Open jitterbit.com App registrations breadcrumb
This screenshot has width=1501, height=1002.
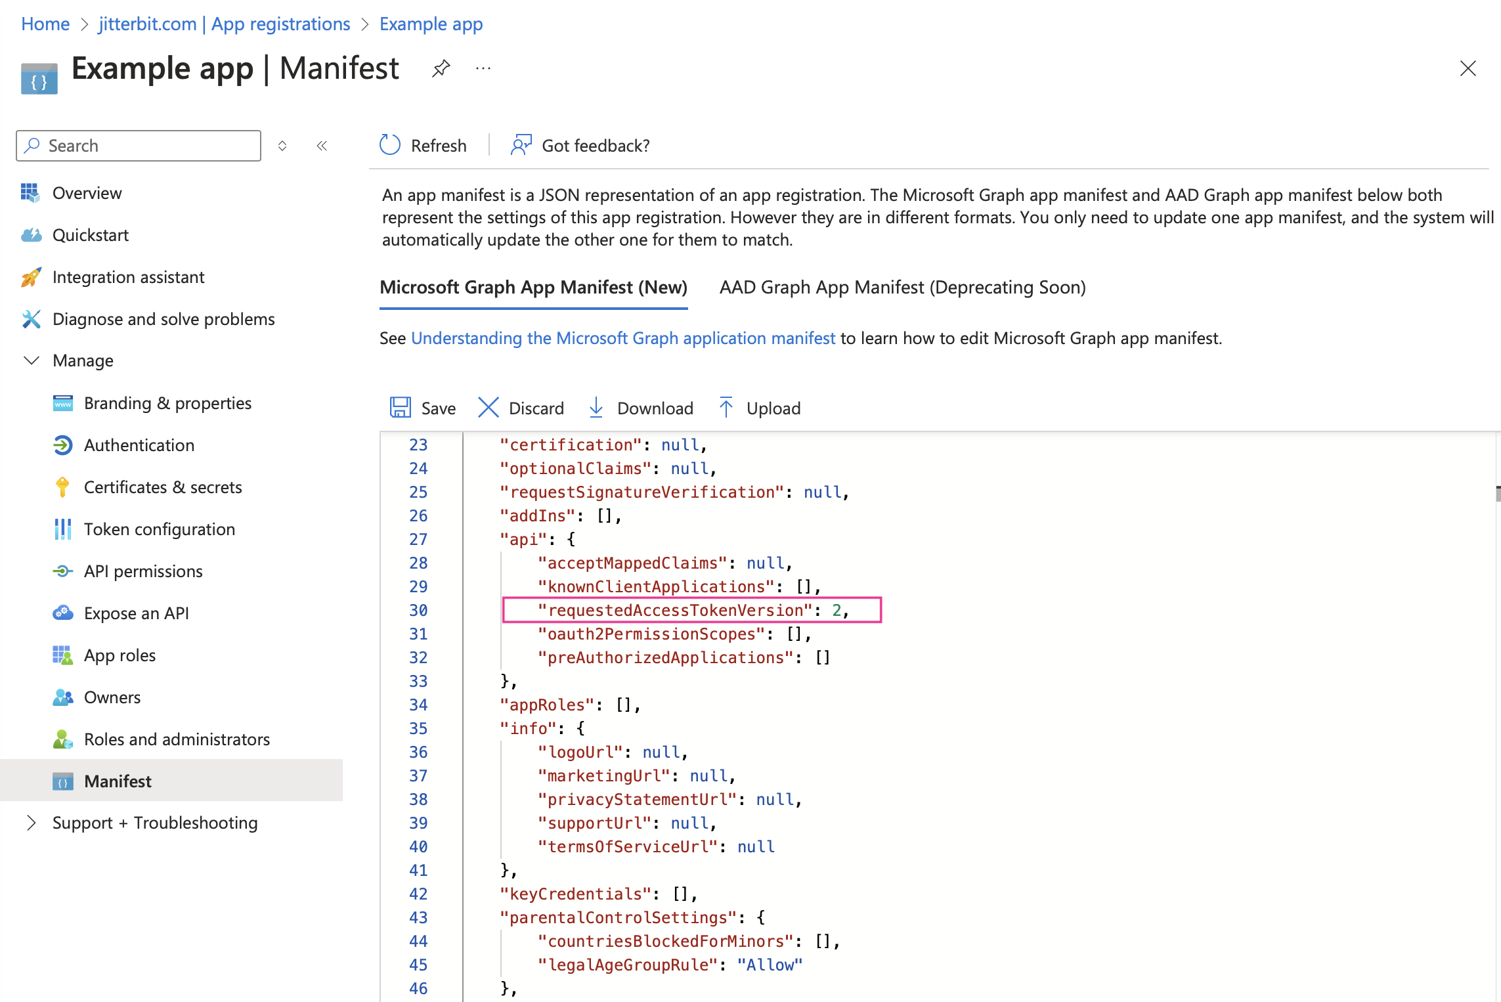pos(225,24)
